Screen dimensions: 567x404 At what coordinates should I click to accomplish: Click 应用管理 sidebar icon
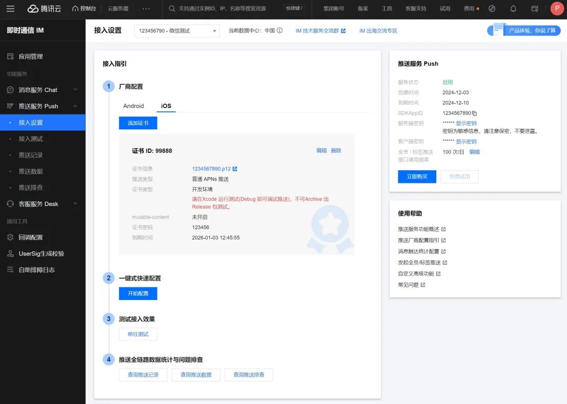10,56
